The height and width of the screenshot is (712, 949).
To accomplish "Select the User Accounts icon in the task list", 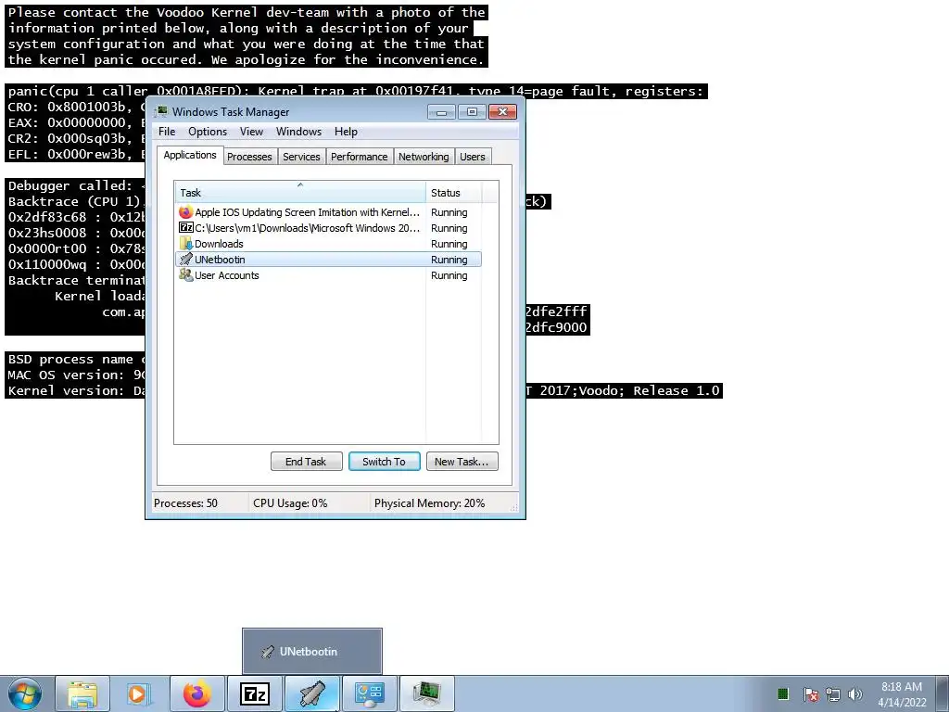I will click(185, 274).
